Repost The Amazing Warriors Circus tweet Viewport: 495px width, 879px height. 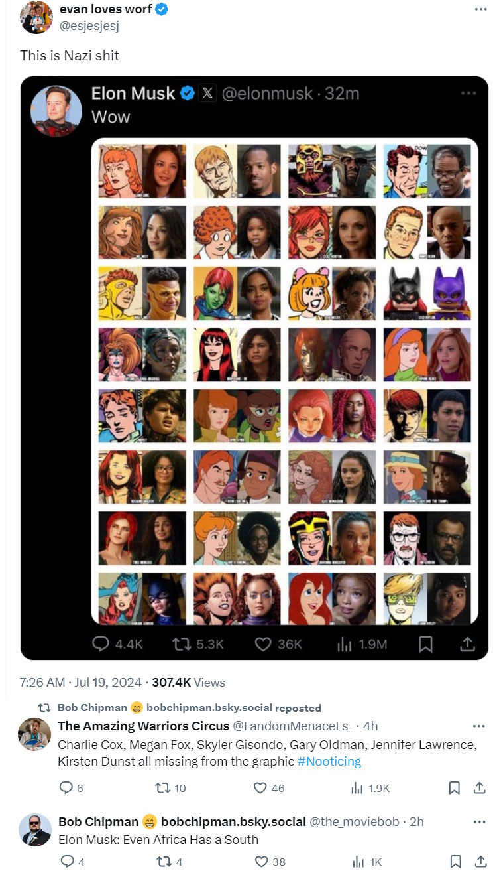pos(162,788)
